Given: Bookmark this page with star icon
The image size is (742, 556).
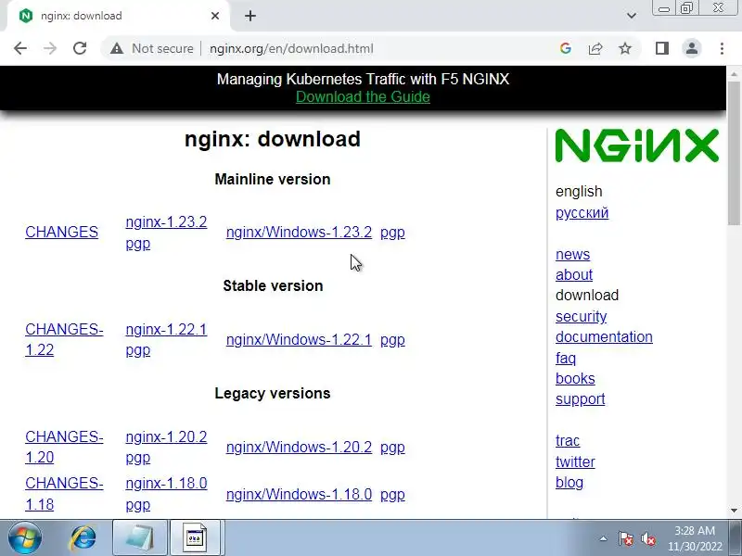Looking at the screenshot, I should [x=625, y=48].
